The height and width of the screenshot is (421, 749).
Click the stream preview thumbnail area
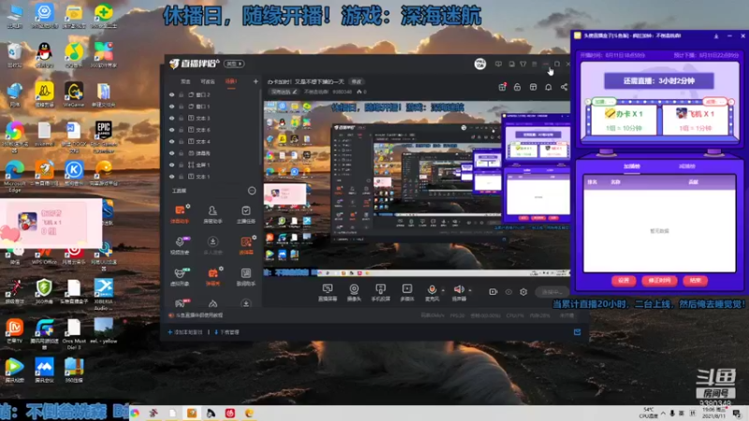point(417,189)
